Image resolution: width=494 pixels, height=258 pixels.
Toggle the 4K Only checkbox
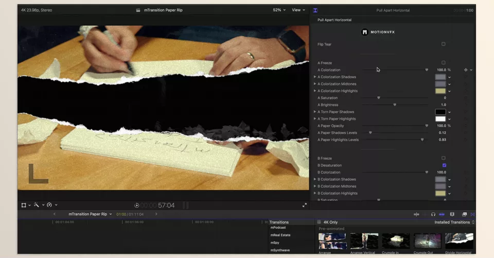point(319,222)
